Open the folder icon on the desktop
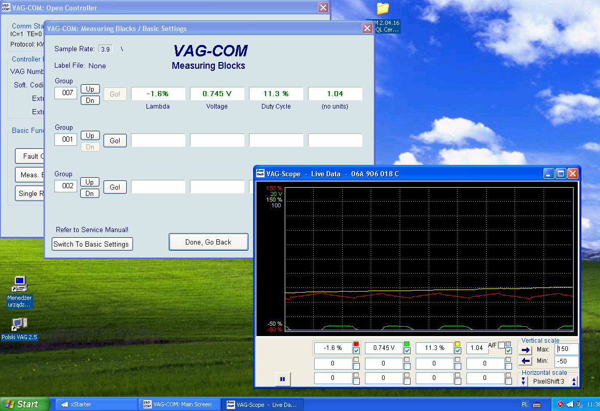Image resolution: width=600 pixels, height=411 pixels. coord(383,8)
